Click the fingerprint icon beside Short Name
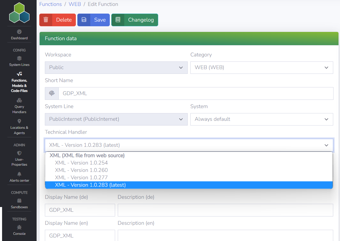 [x=52, y=93]
